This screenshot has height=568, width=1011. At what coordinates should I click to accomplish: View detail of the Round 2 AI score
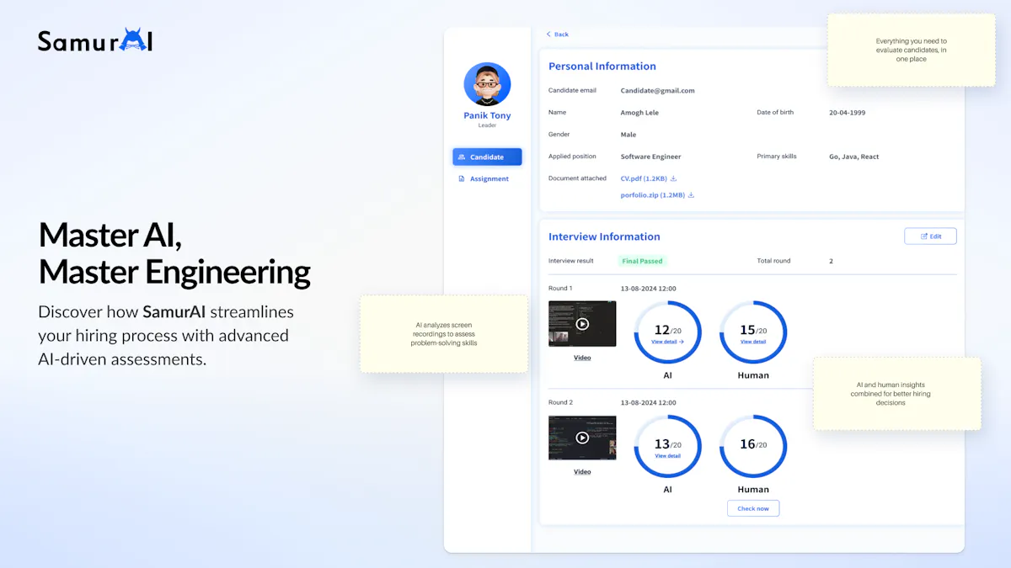(667, 456)
